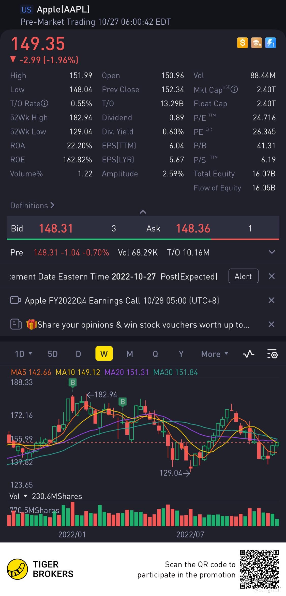Image resolution: width=286 pixels, height=596 pixels.
Task: Collapse the stock details panel chevron
Action: click(x=143, y=212)
